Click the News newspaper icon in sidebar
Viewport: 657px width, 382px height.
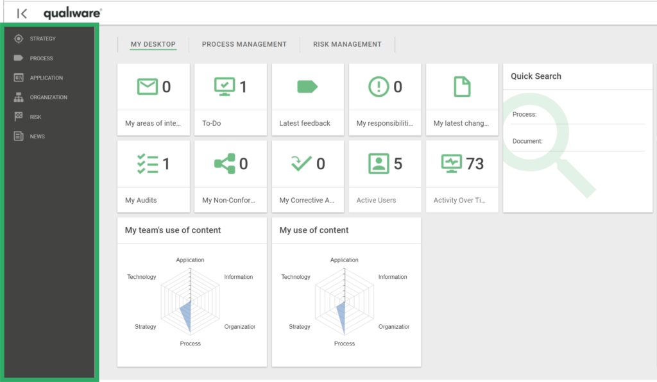19,137
